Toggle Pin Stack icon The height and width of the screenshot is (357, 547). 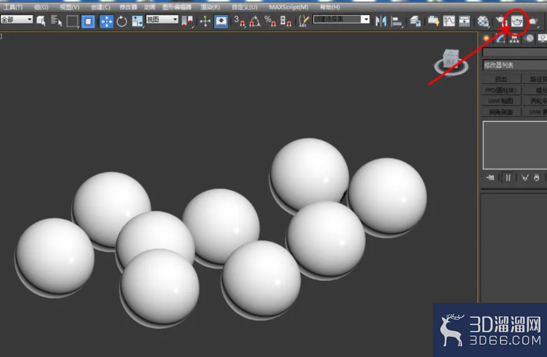(x=490, y=178)
